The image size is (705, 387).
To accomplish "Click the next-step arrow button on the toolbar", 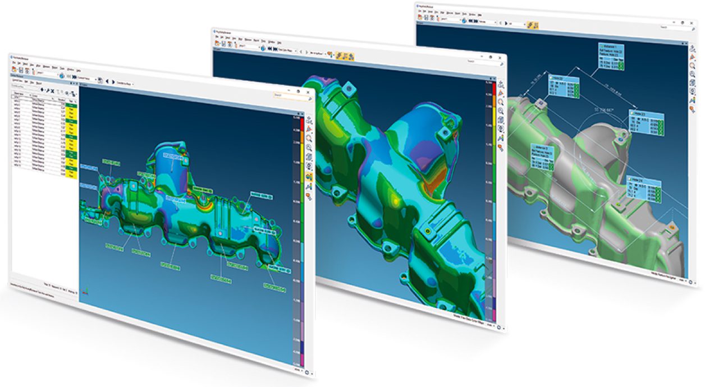I will [x=113, y=81].
